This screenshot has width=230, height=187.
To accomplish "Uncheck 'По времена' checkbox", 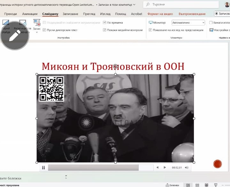I will pos(104,23).
